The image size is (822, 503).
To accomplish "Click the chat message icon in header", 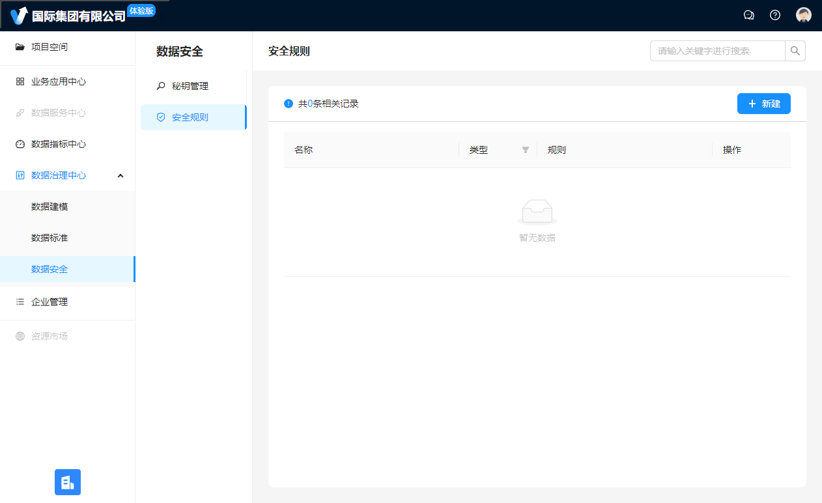I will (x=749, y=15).
